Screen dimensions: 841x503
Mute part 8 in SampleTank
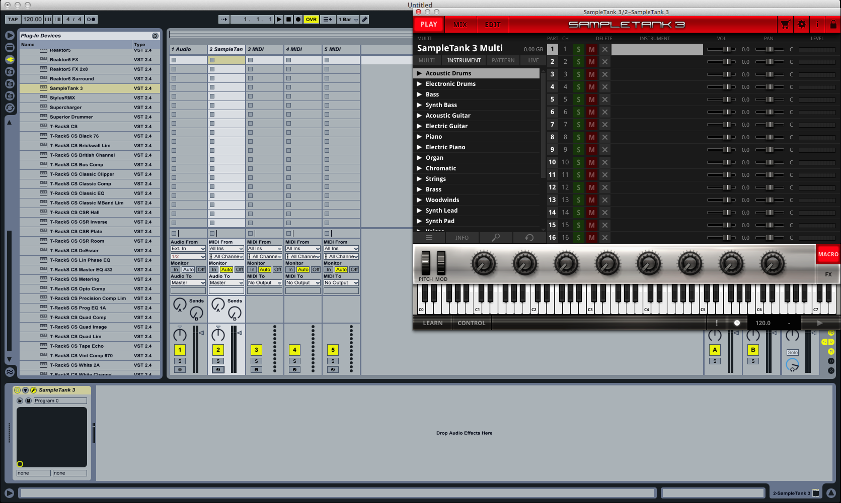592,137
